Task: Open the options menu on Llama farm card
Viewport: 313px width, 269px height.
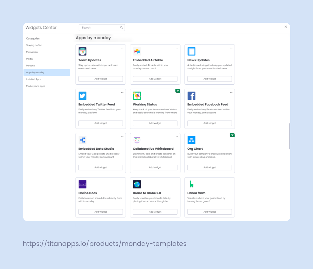Action: (x=231, y=181)
